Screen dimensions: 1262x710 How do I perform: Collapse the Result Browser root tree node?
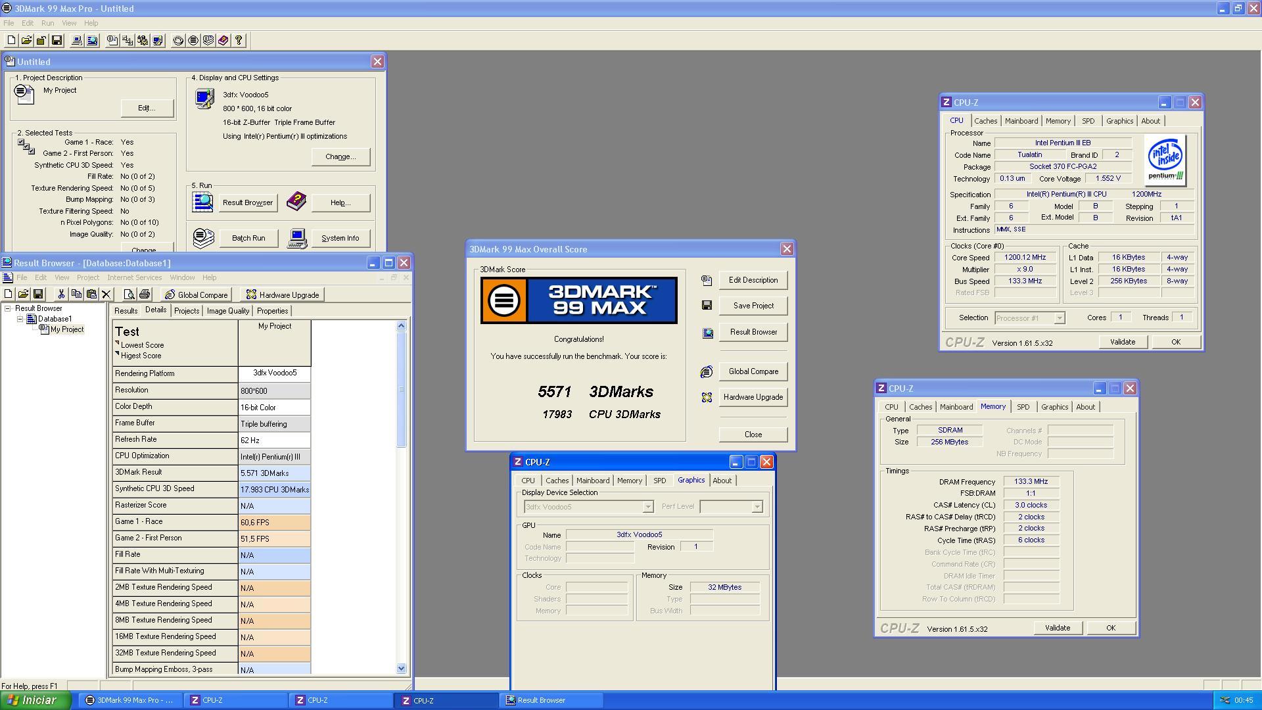click(x=8, y=308)
